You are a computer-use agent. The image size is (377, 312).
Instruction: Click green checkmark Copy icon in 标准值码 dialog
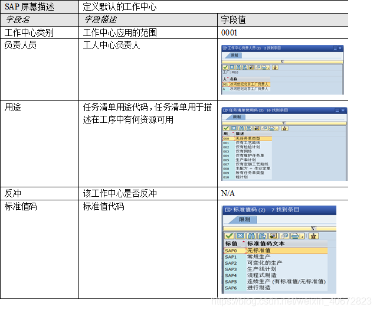(229, 236)
